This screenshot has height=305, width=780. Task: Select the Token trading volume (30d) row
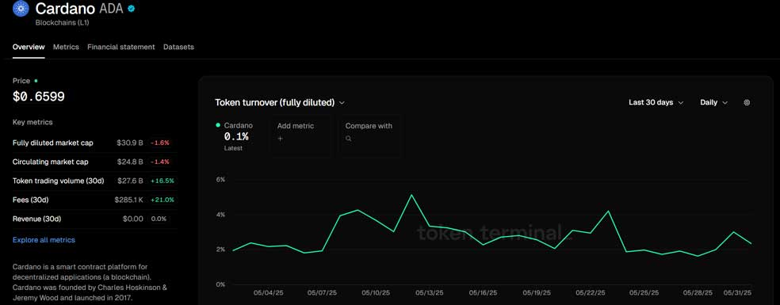point(94,181)
